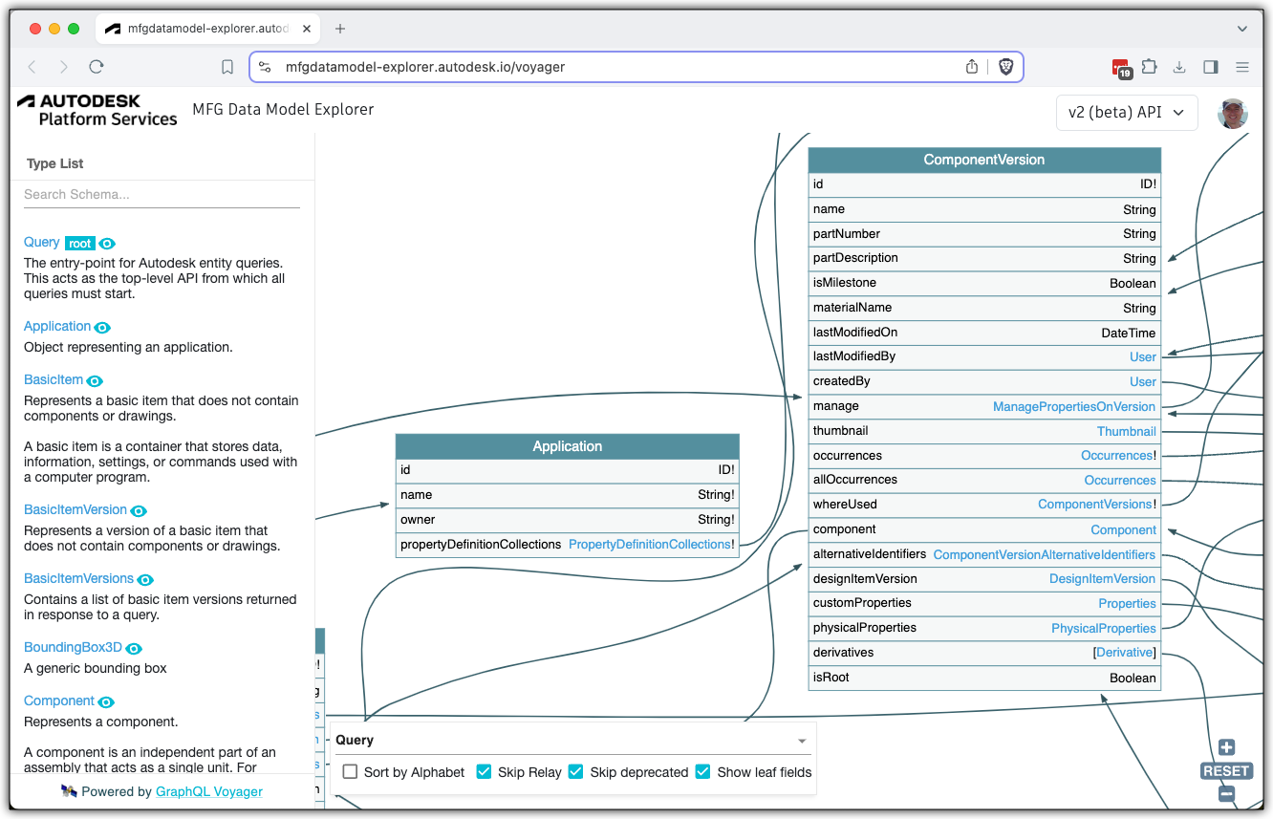The height and width of the screenshot is (819, 1273).
Task: Focus the Application type eye icon
Action: point(102,328)
